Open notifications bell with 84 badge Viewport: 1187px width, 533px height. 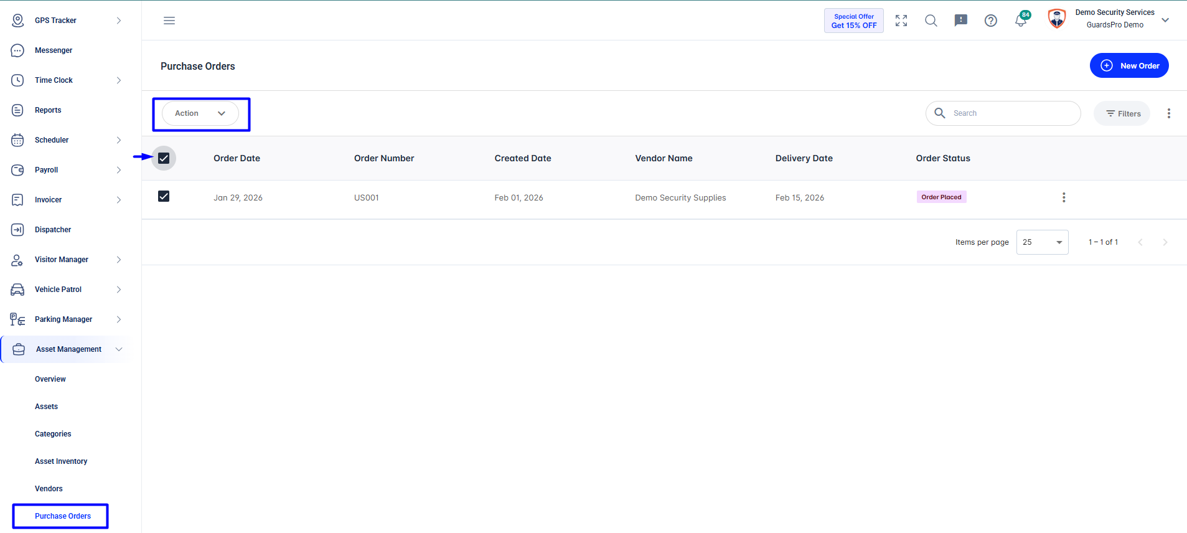(x=1021, y=20)
